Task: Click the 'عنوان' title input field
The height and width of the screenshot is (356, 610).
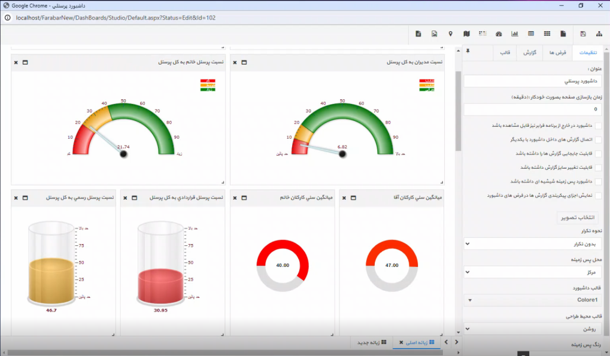Action: point(532,81)
